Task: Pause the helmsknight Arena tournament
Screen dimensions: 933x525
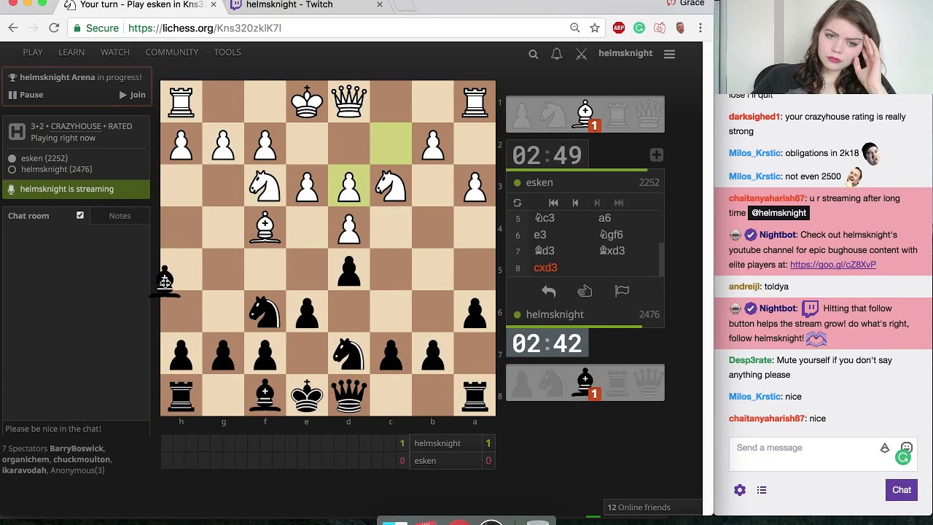Action: (26, 95)
